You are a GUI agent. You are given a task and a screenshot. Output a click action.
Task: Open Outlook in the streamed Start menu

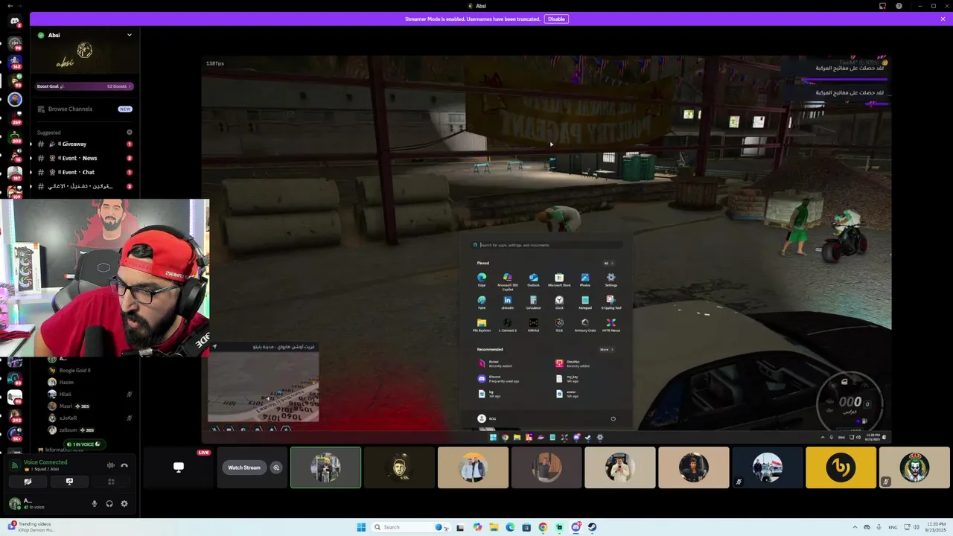click(x=533, y=279)
